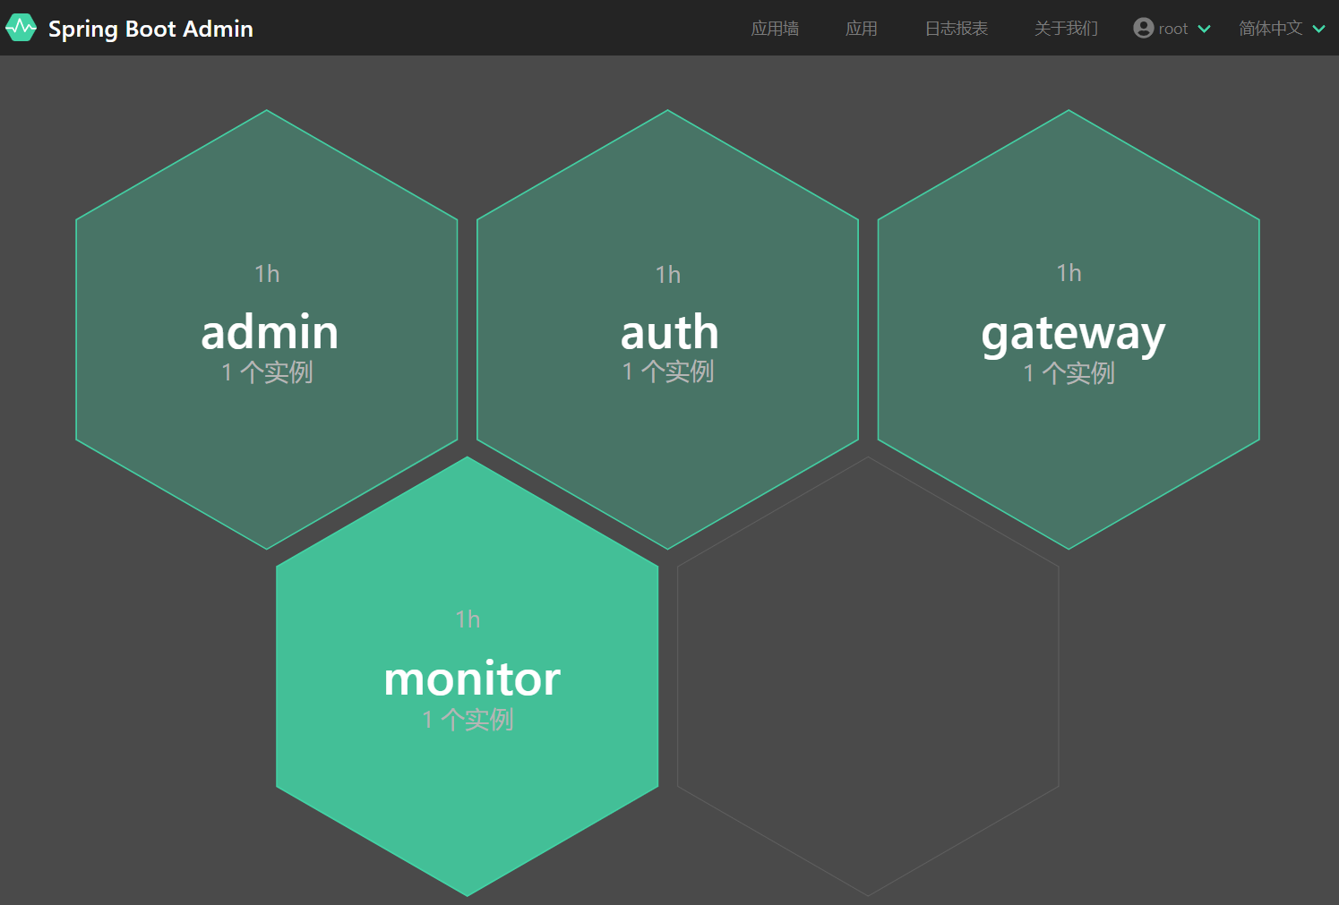Click the root user avatar icon
Viewport: 1339px width, 905px height.
coord(1143,28)
